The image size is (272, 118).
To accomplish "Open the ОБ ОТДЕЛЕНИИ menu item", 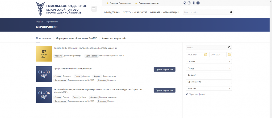I will 112,12.
